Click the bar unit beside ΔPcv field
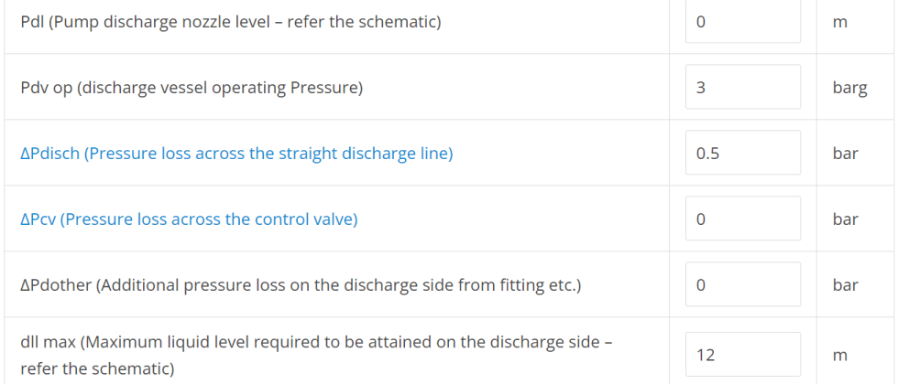 [845, 219]
